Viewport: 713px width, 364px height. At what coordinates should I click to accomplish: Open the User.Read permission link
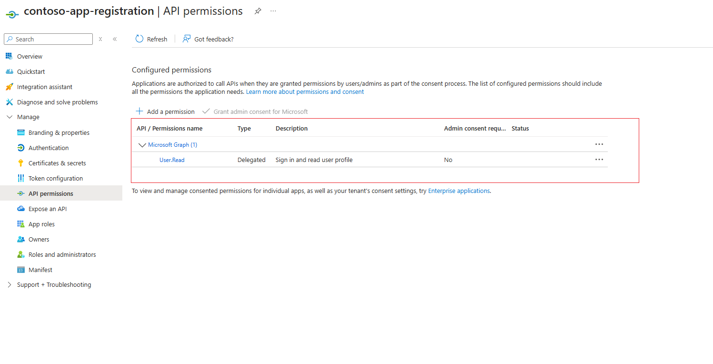point(172,160)
